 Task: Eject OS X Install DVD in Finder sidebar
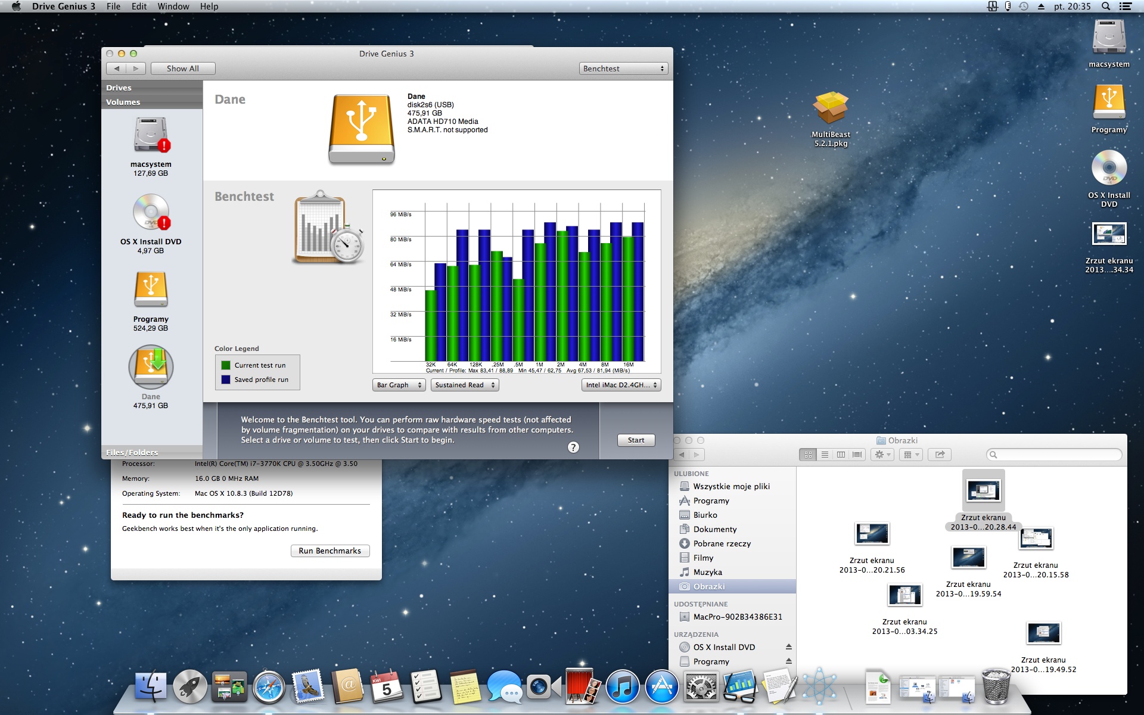[788, 647]
